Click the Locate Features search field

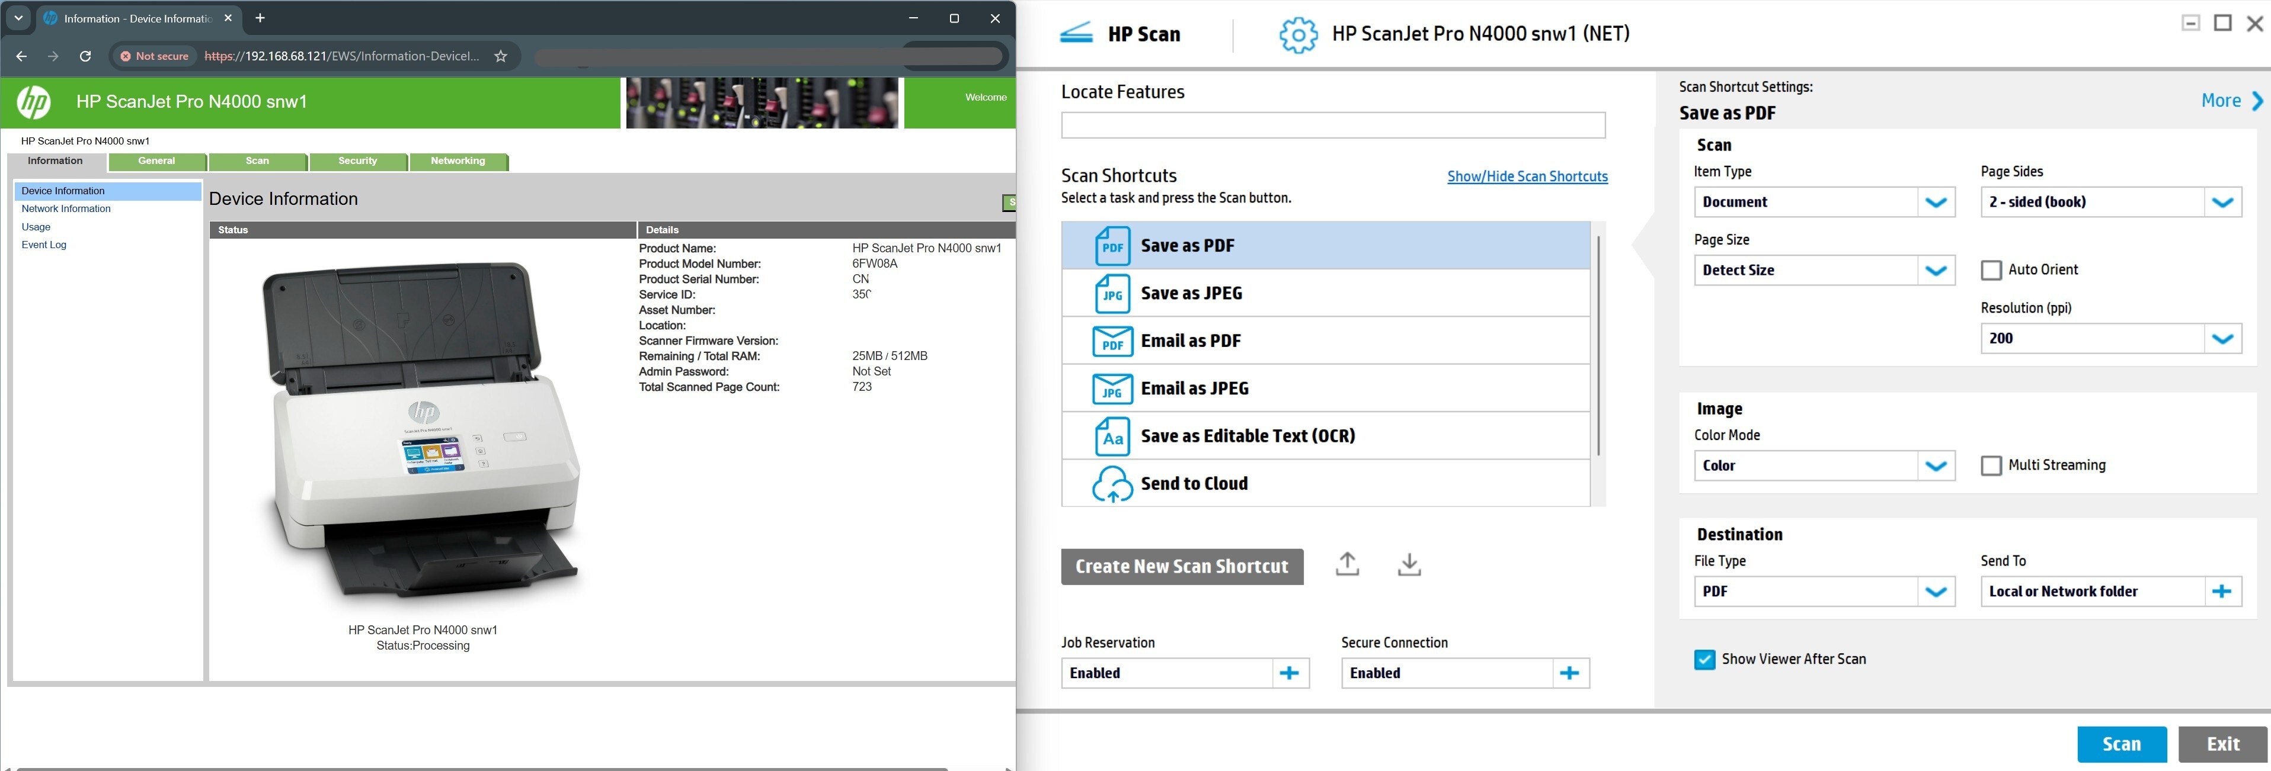click(x=1333, y=125)
